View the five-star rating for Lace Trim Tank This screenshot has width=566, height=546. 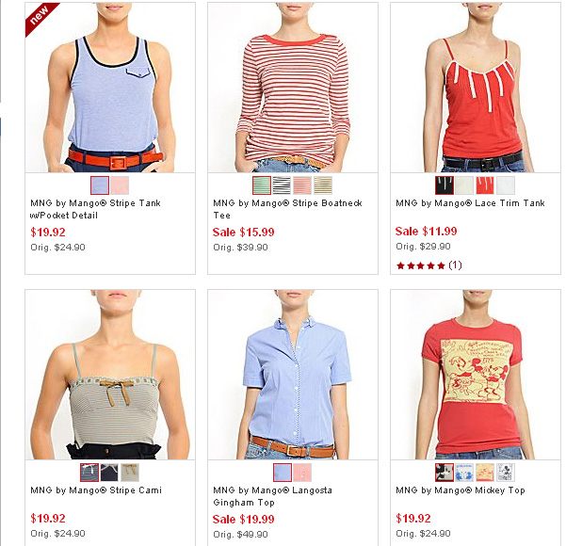tap(429, 265)
